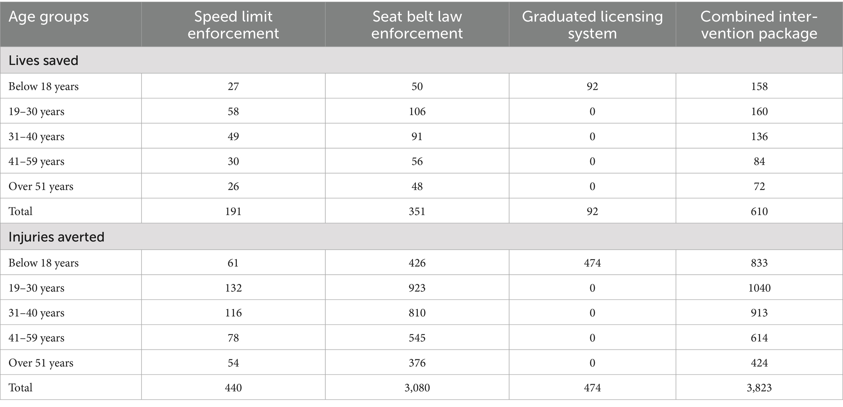This screenshot has height=407, width=843.
Task: Select the cell with value 833
Action: 759,263
